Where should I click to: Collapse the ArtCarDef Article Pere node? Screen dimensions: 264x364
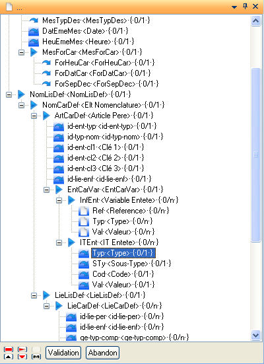click(34, 116)
